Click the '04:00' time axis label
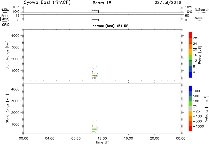 click(50, 139)
